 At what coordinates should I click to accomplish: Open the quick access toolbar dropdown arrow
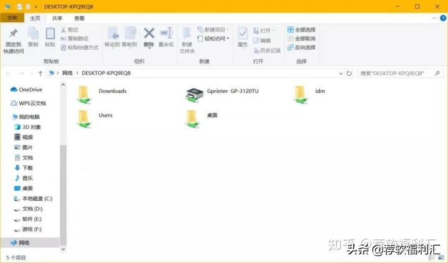pos(36,7)
